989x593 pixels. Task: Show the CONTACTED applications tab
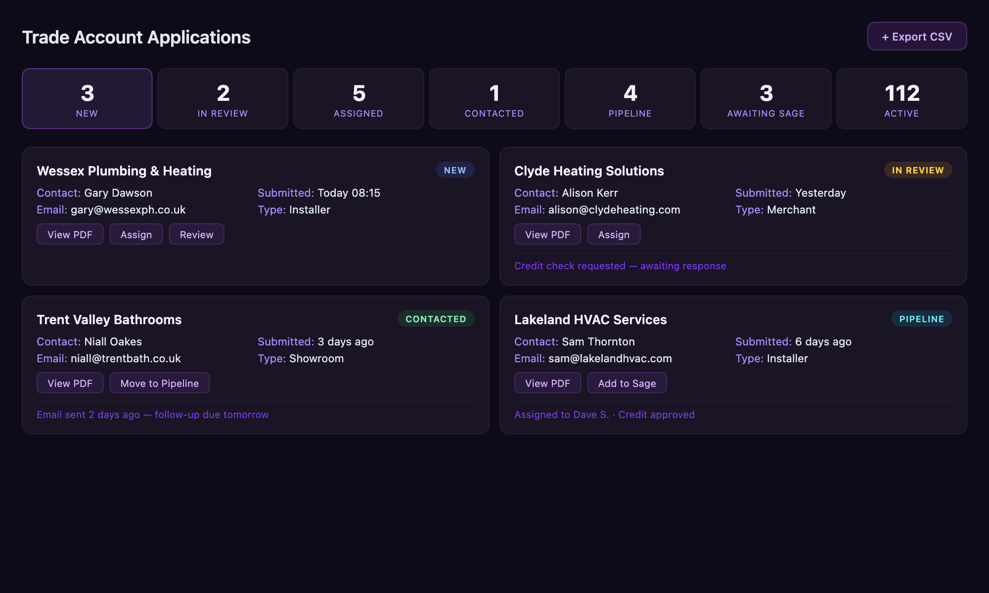click(494, 98)
